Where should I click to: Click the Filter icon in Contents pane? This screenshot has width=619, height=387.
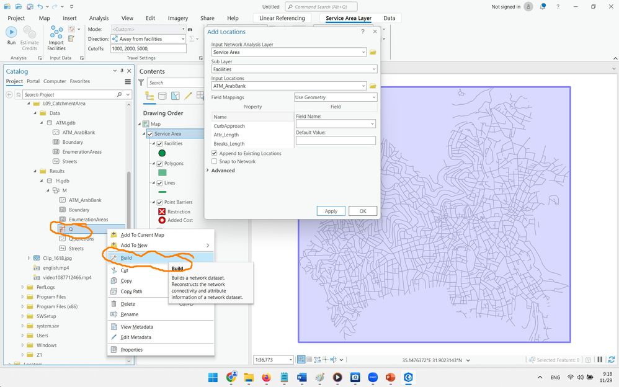(x=141, y=82)
